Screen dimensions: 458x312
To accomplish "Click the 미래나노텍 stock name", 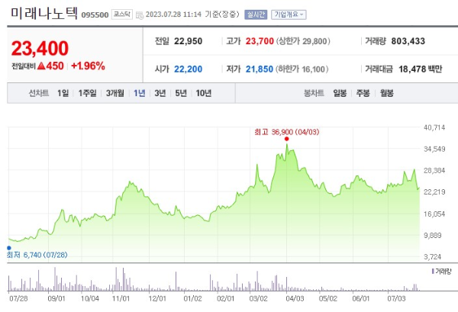I will click(44, 13).
